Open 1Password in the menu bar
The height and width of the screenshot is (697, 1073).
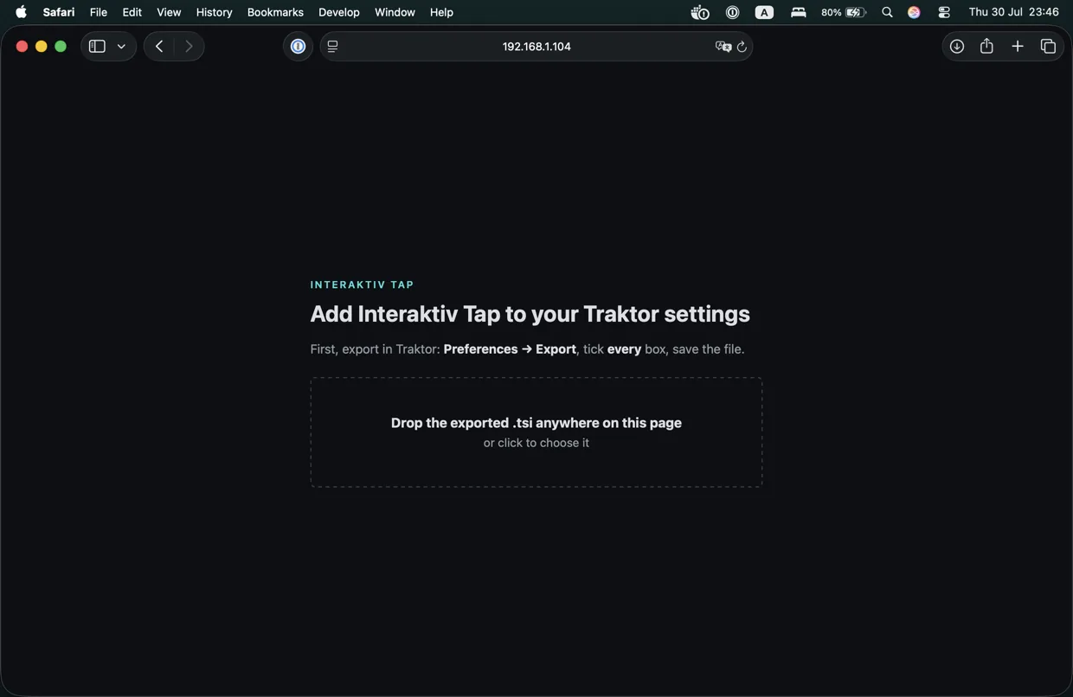(x=732, y=12)
